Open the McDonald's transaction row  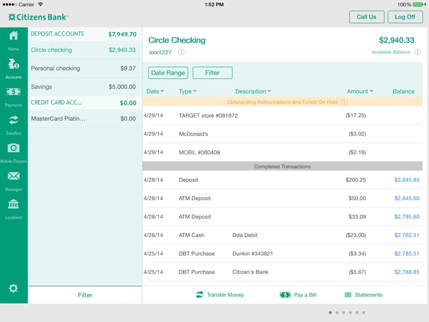pyautogui.click(x=283, y=134)
